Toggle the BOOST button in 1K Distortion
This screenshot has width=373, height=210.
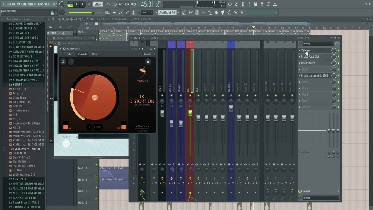[x=98, y=127]
